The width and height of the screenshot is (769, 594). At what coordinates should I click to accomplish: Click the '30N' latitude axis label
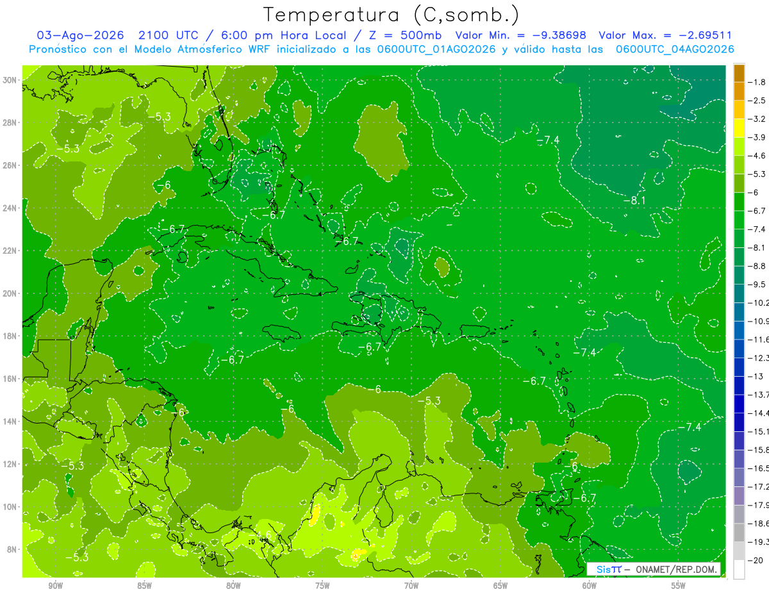coord(10,80)
